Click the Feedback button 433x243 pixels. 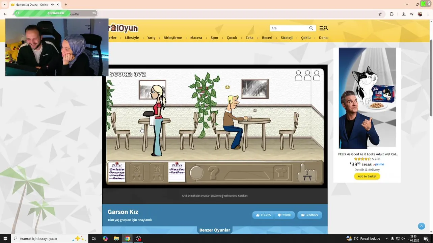point(309,215)
